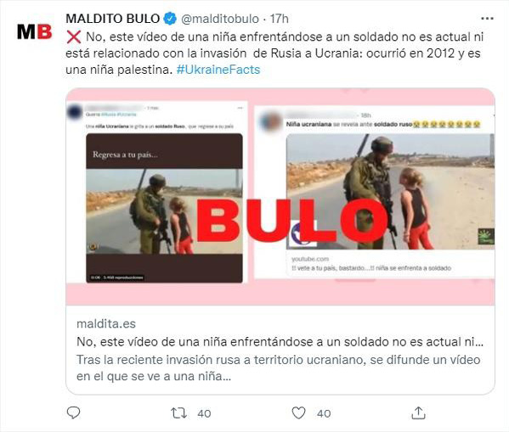
Task: Click the retweet count 40
Action: tap(204, 413)
